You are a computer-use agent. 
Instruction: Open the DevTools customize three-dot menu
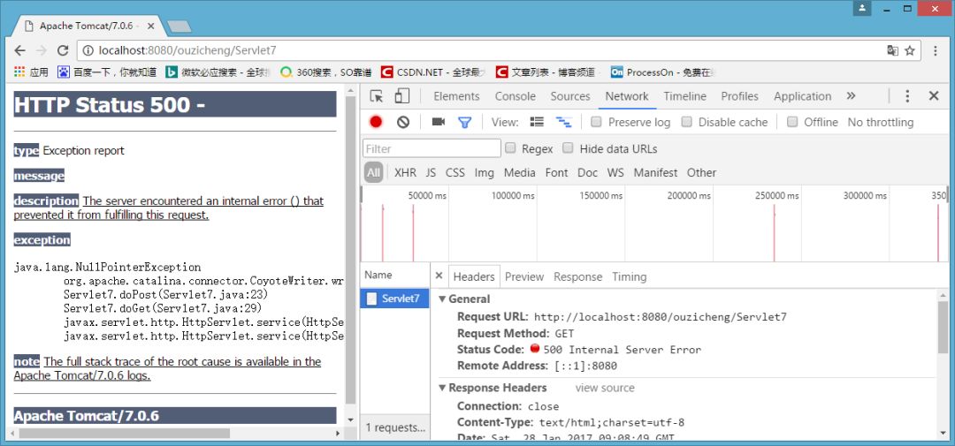[x=907, y=96]
